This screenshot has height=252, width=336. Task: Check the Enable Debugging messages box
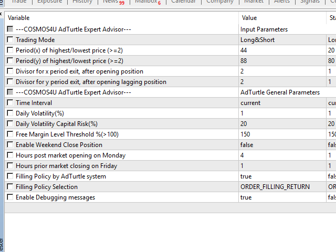(10, 197)
